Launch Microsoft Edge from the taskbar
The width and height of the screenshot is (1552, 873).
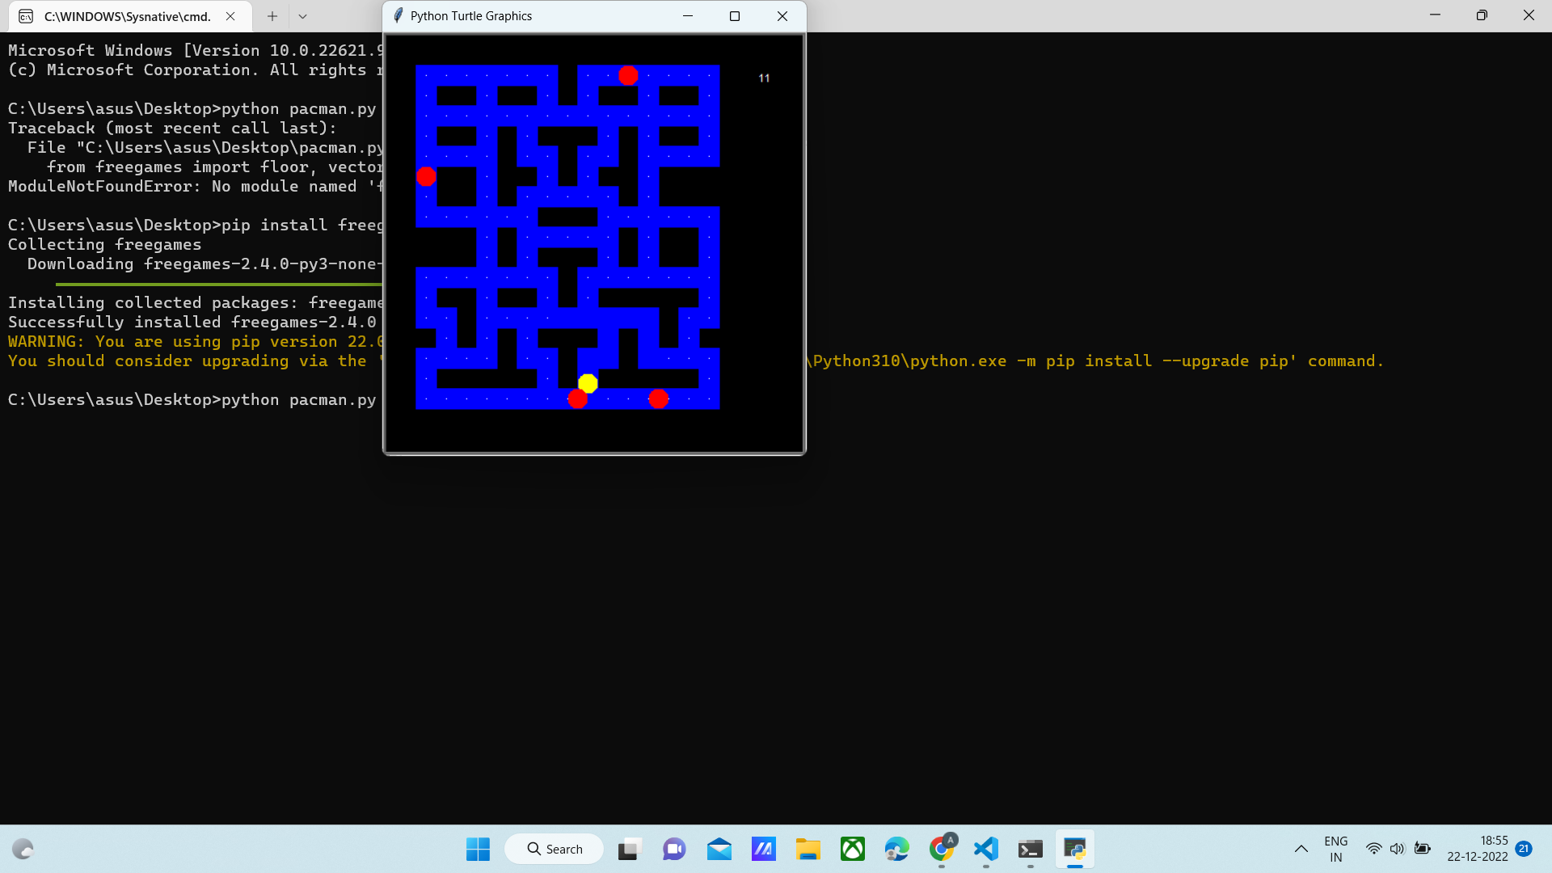[896, 849]
